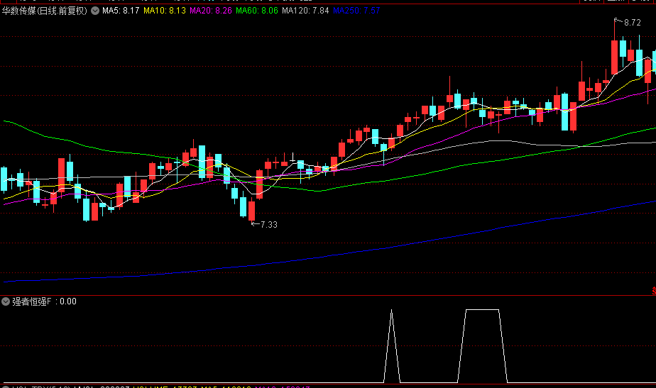The image size is (656, 388).
Task: Click the 7.33 low price marker
Action: [264, 225]
